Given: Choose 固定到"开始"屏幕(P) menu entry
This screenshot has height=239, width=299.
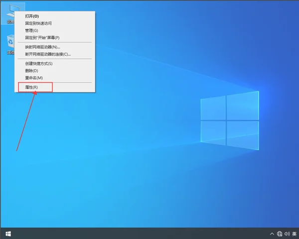Looking at the screenshot, I should pyautogui.click(x=55, y=38).
